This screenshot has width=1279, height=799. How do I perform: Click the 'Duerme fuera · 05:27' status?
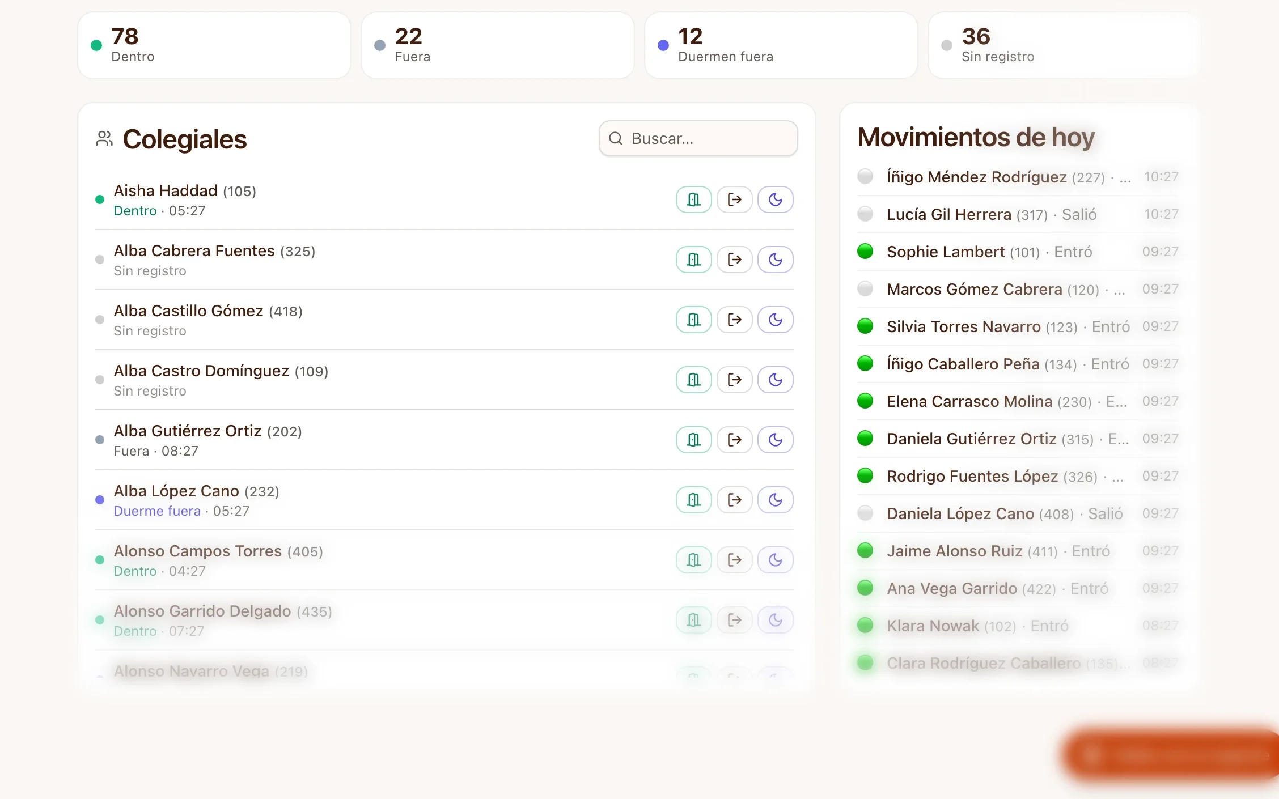point(181,511)
